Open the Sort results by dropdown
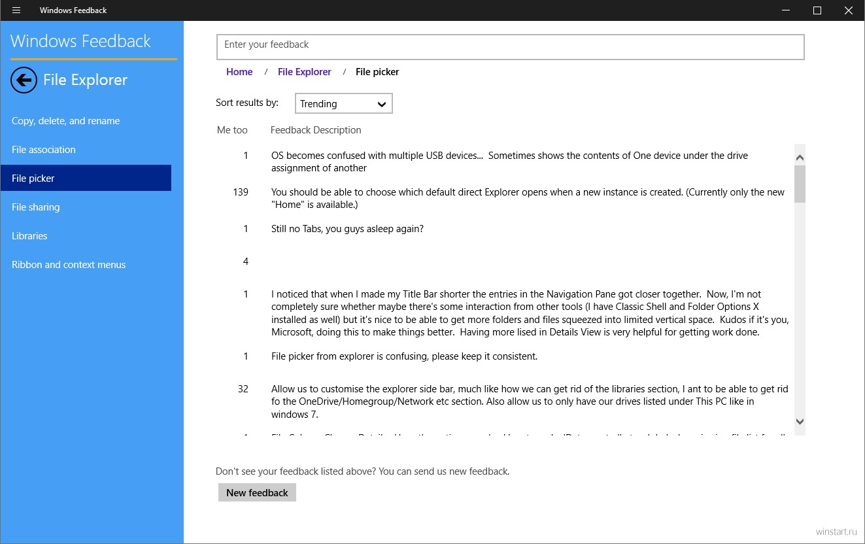This screenshot has height=544, width=865. coord(344,104)
